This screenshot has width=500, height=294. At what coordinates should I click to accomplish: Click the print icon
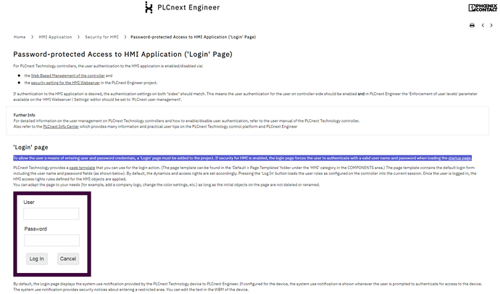pyautogui.click(x=472, y=25)
